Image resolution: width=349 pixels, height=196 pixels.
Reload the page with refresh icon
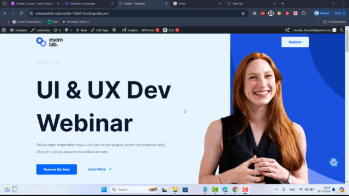[x=21, y=13]
